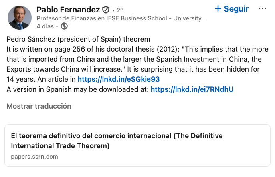
Task: Click Mostrar traducción to translate post
Action: click(x=39, y=106)
